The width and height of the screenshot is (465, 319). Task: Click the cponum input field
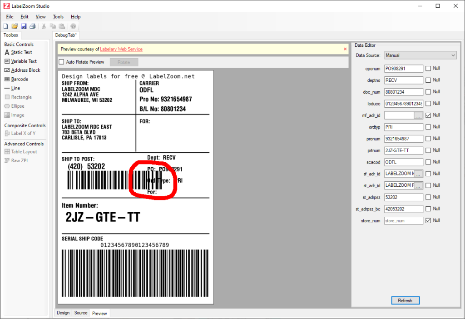(403, 69)
